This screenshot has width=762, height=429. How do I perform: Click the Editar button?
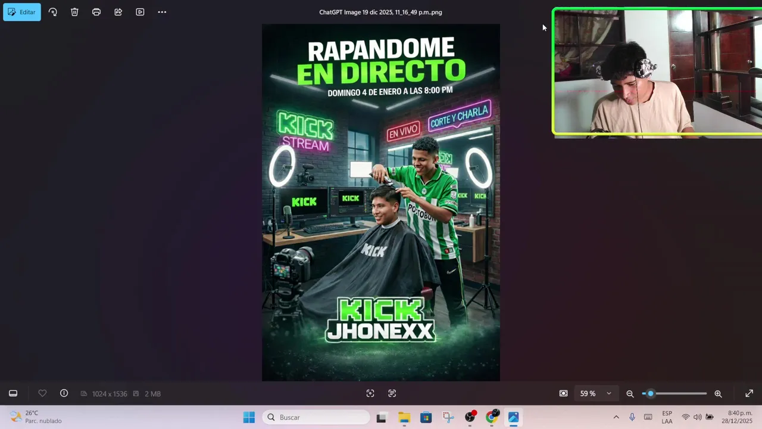22,12
